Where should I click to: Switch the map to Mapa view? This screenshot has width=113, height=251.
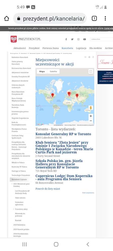[x=42, y=72]
